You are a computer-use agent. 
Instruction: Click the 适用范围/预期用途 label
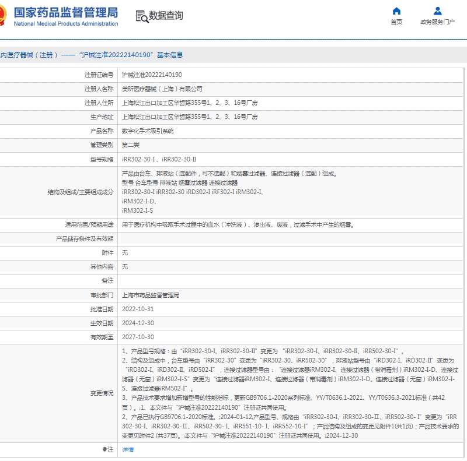(x=89, y=225)
